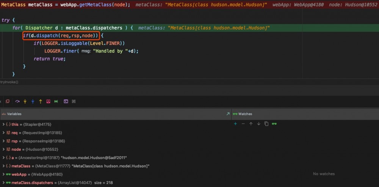Click the restore layout arrow in Variables header
The width and height of the screenshot is (379, 187).
pyautogui.click(x=228, y=114)
